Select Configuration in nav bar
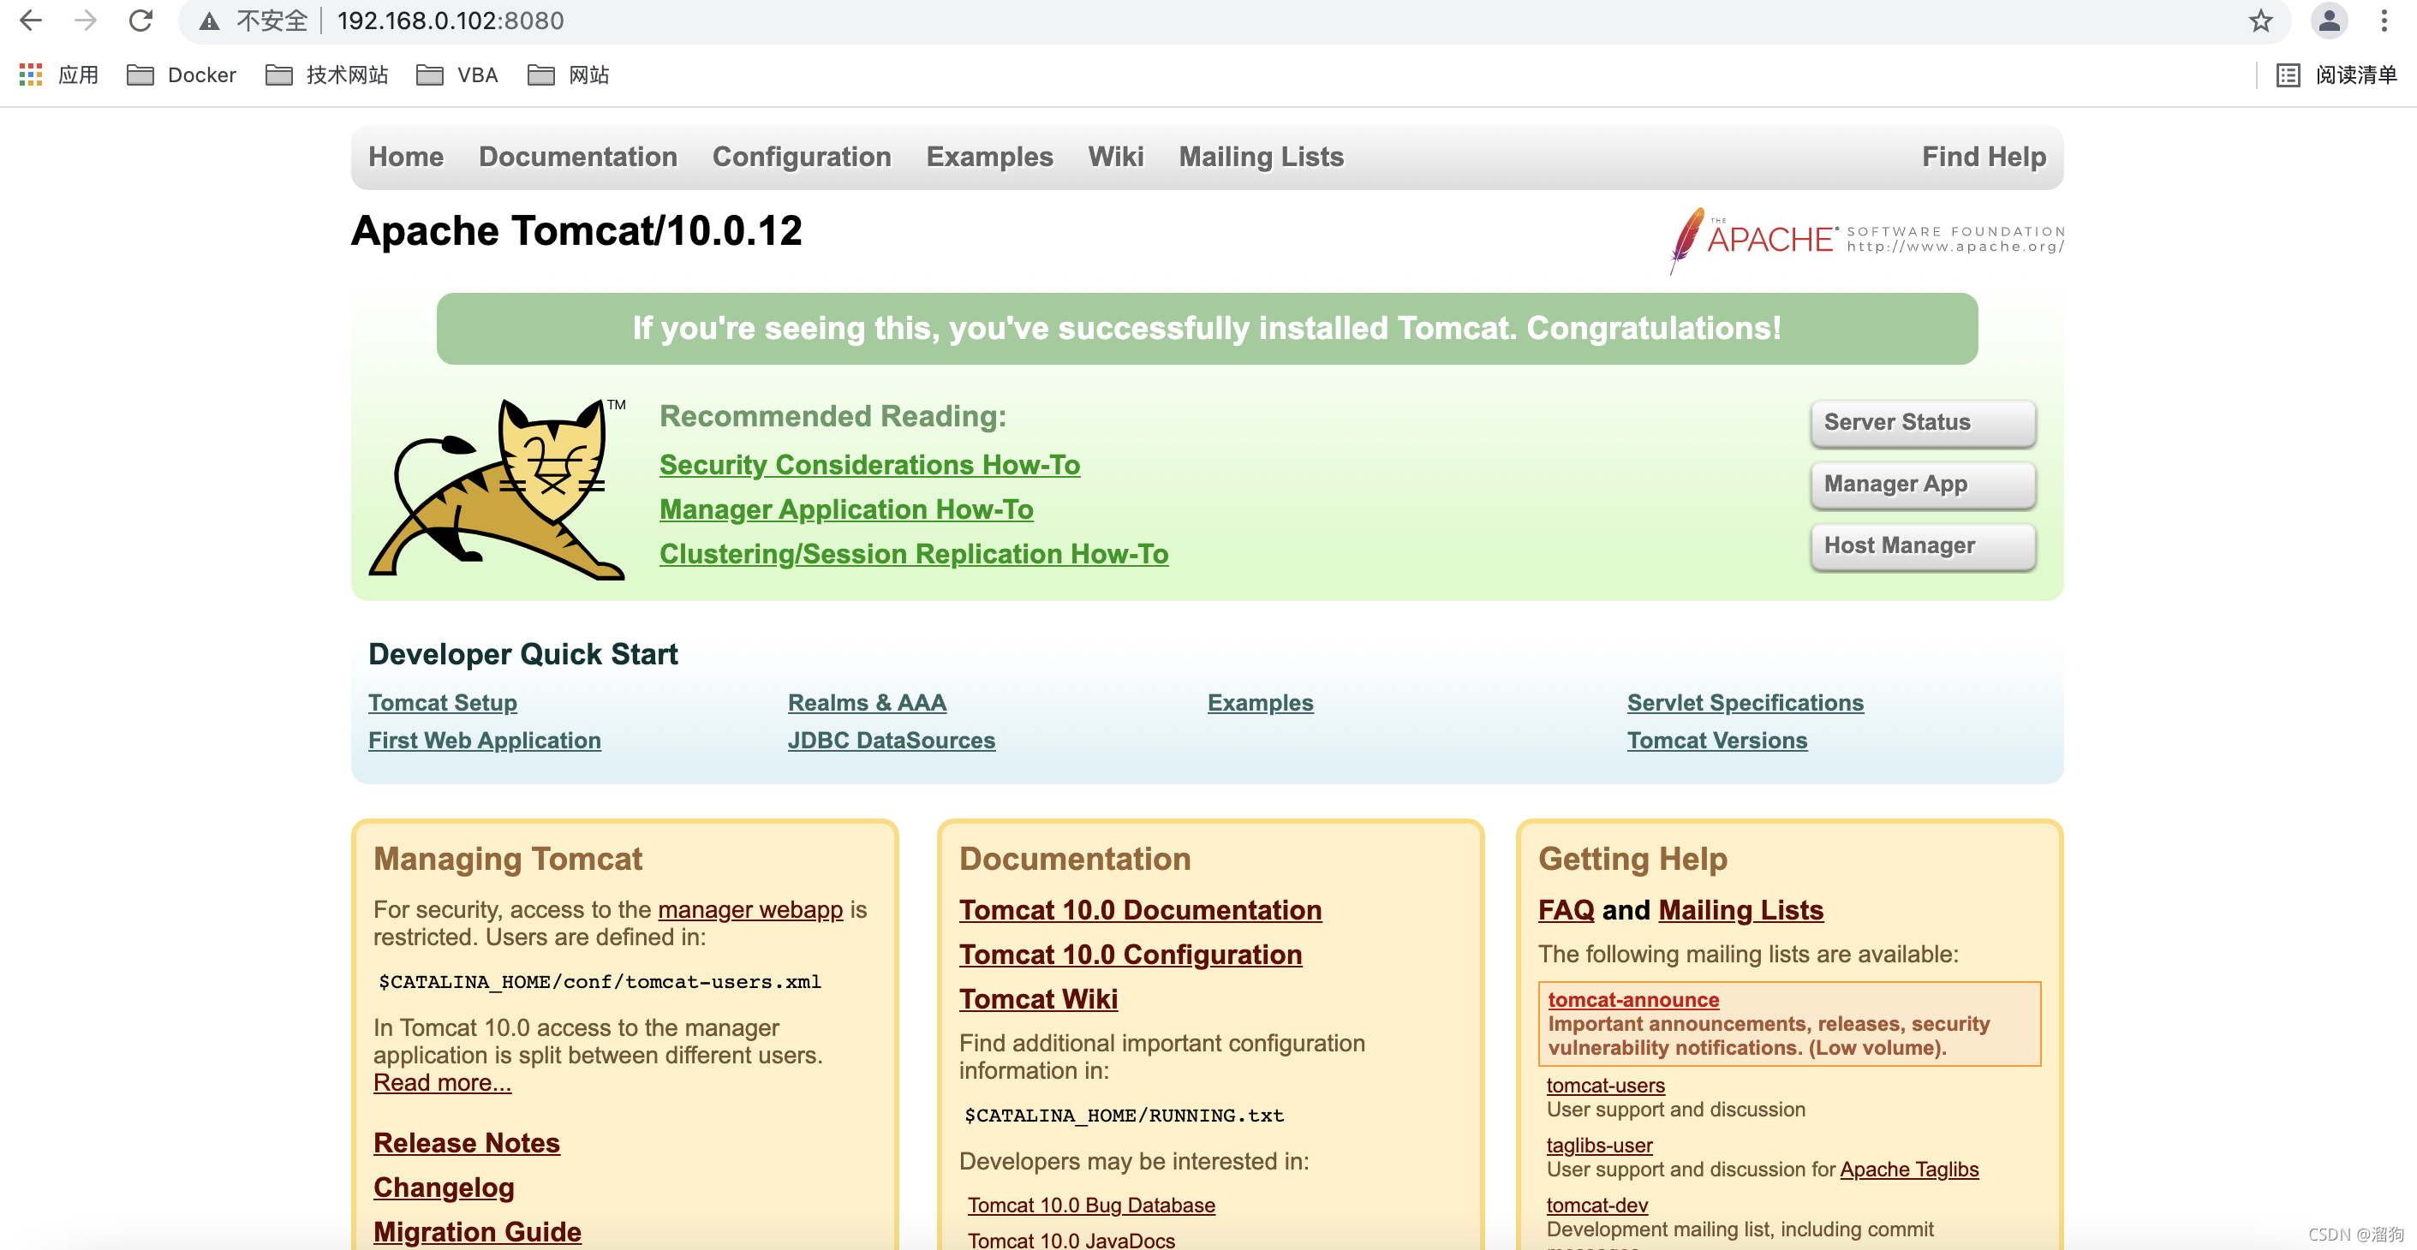Viewport: 2417px width, 1250px height. (x=802, y=157)
